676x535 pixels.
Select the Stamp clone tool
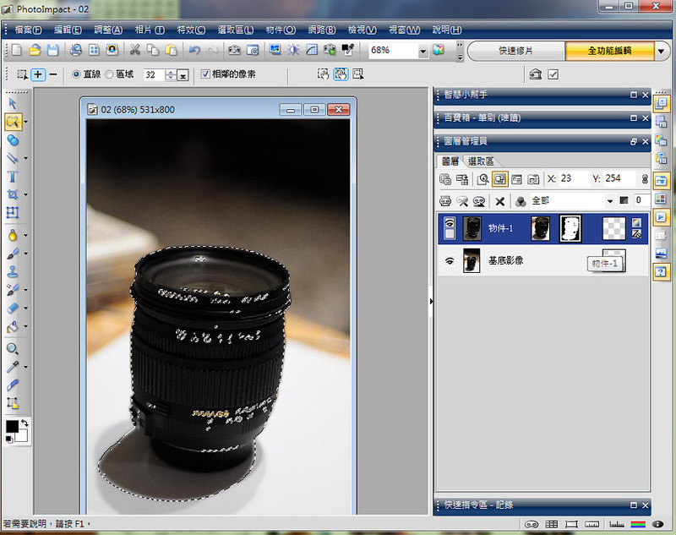pos(12,271)
